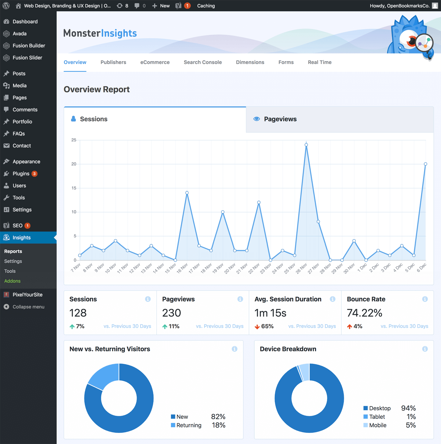441x444 pixels.
Task: Click the Tools wrench icon
Action: pyautogui.click(x=7, y=198)
